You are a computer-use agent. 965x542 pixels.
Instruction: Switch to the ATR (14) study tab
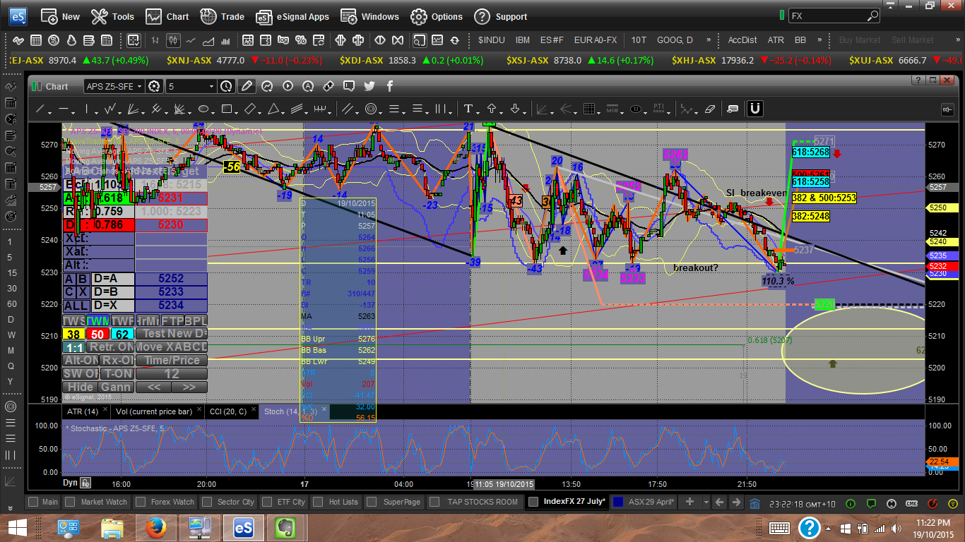[x=82, y=411]
